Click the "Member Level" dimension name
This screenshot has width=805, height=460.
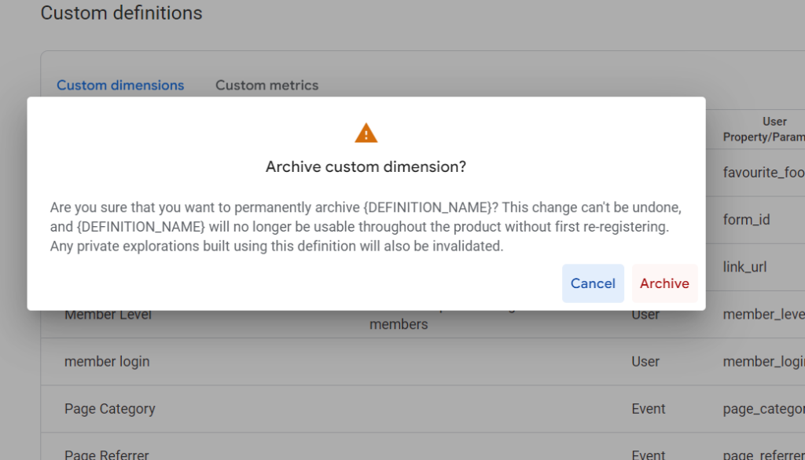108,315
